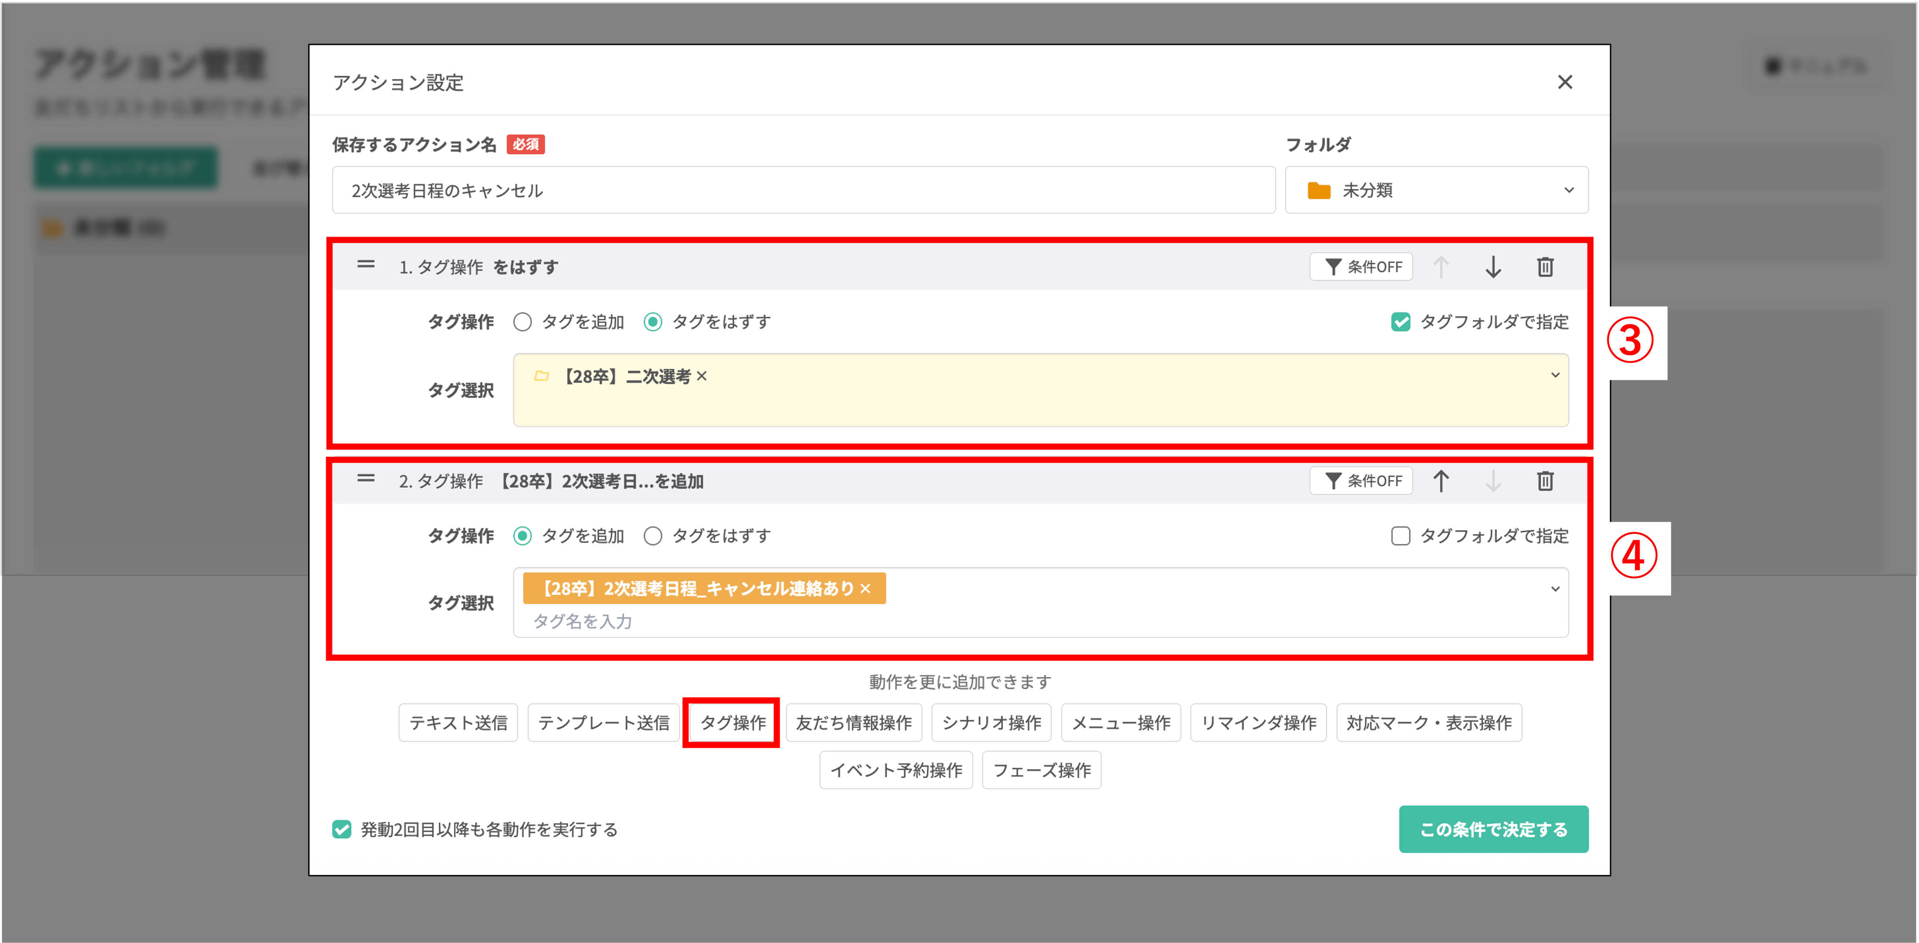
Task: Remove the キャンセル連絡あり tag chip
Action: coord(865,588)
